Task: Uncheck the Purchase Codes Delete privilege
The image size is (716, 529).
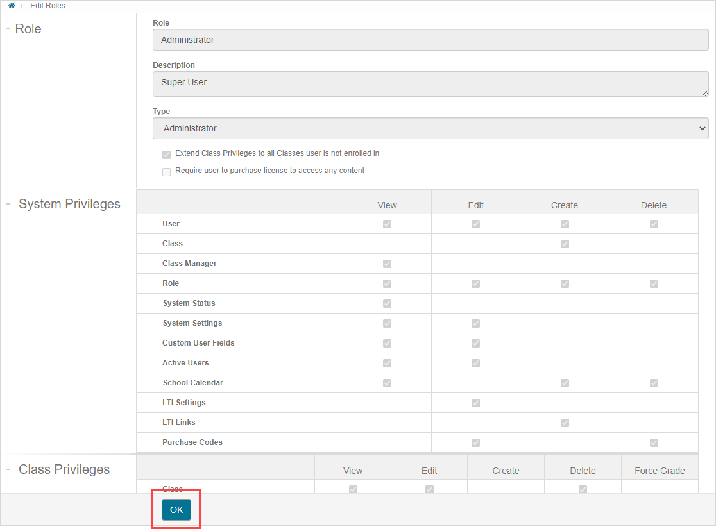Action: (x=654, y=442)
